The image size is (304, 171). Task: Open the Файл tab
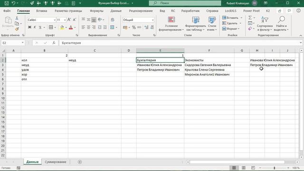click(x=7, y=11)
